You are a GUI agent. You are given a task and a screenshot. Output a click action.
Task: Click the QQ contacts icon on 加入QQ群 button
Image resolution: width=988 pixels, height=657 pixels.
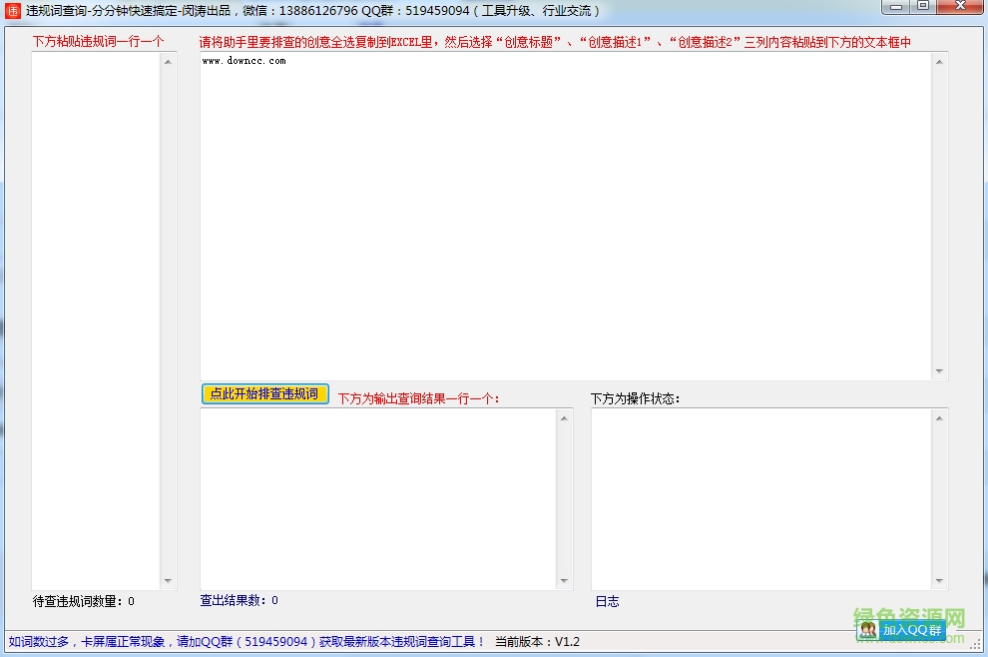point(870,629)
